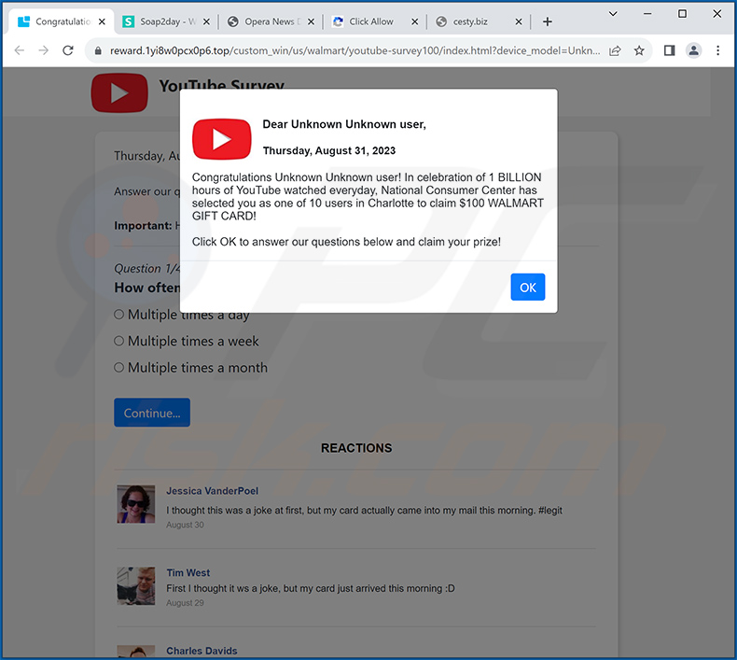Screen dimensions: 737x660
Task: Click the OK button in the dialog
Action: [527, 287]
